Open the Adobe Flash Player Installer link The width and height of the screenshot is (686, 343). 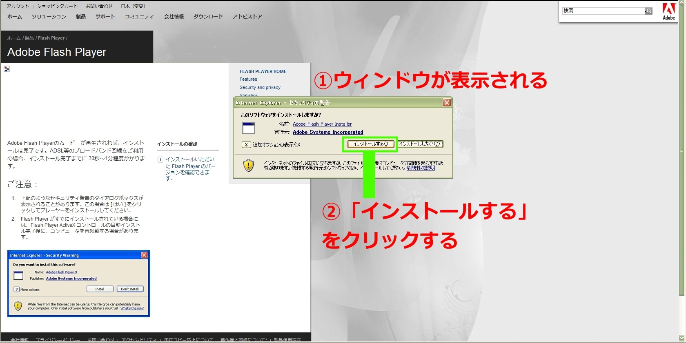(x=322, y=124)
